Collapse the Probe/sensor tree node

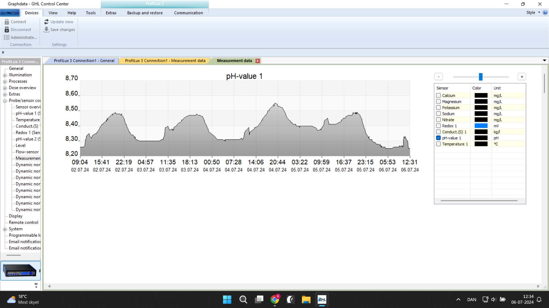pyautogui.click(x=5, y=101)
